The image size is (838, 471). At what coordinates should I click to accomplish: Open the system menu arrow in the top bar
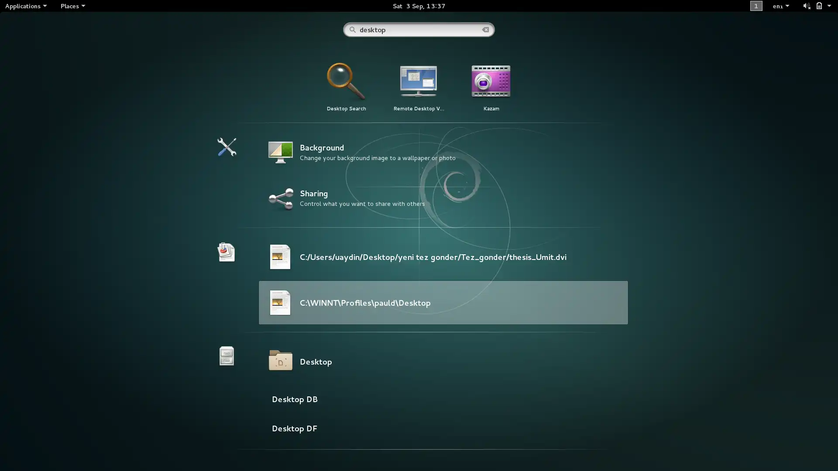(x=829, y=6)
